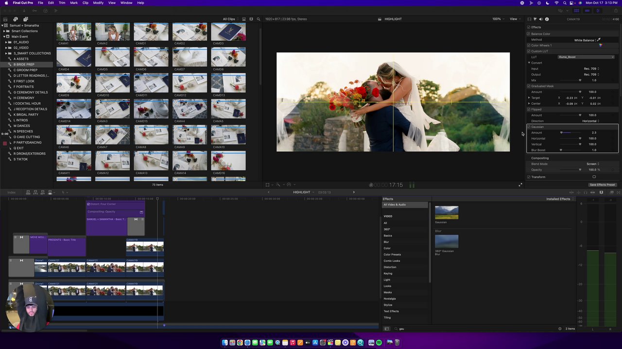Click the white balance eyedropper icon
Viewport: 622px width, 349px height.
coord(599,40)
